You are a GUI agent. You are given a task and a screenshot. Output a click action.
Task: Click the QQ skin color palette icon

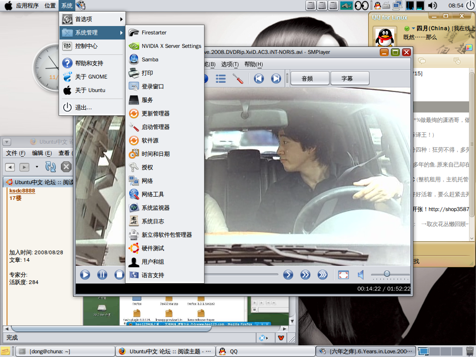469,47
